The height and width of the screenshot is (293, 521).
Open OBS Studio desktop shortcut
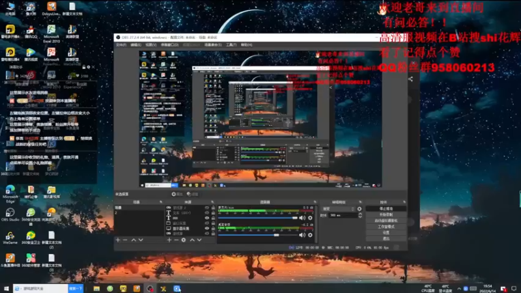10,215
